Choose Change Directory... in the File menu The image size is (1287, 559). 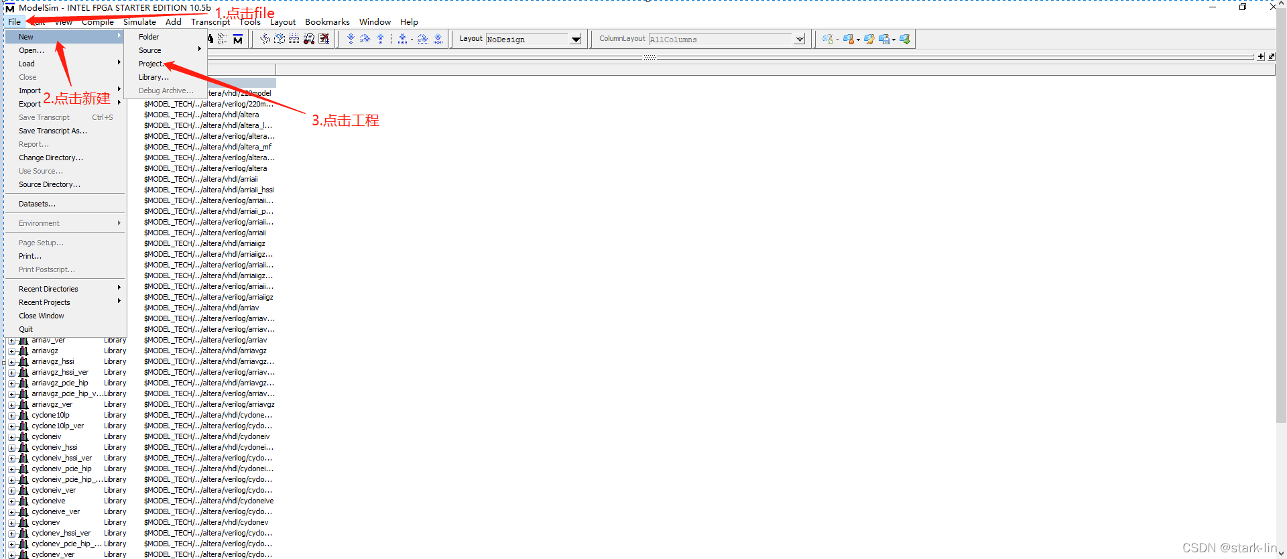click(66, 158)
